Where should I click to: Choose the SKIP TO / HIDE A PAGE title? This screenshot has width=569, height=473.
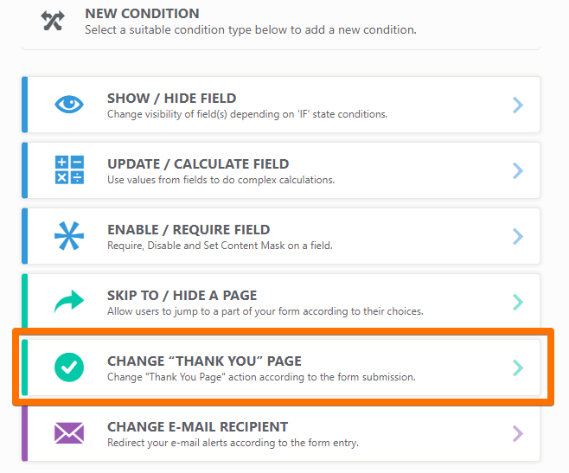(x=182, y=296)
